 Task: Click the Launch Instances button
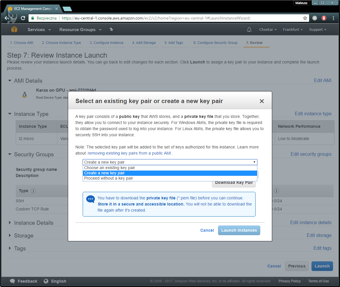pos(239,230)
